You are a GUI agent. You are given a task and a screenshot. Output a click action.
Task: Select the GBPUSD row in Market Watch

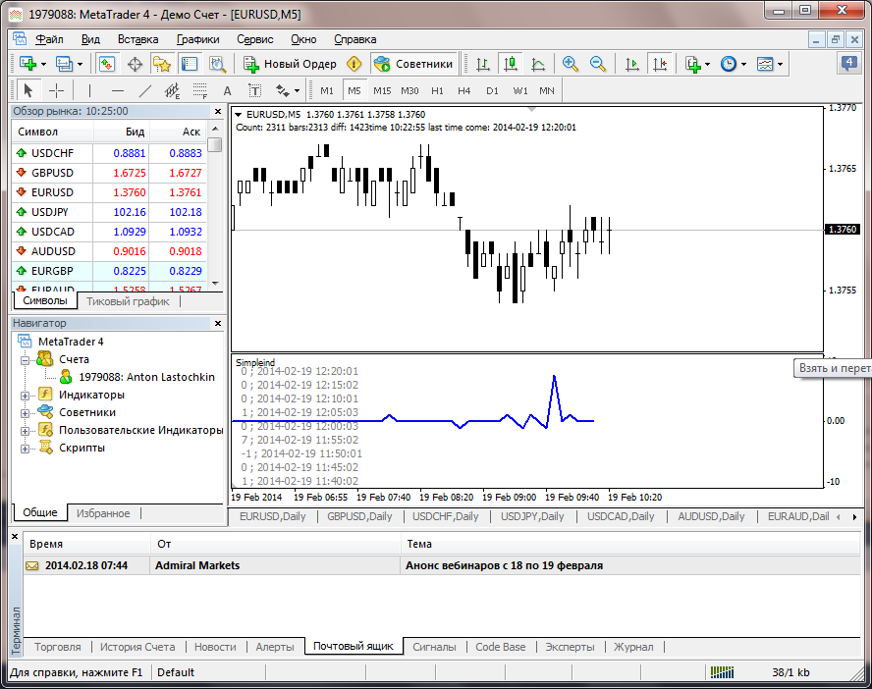click(52, 173)
